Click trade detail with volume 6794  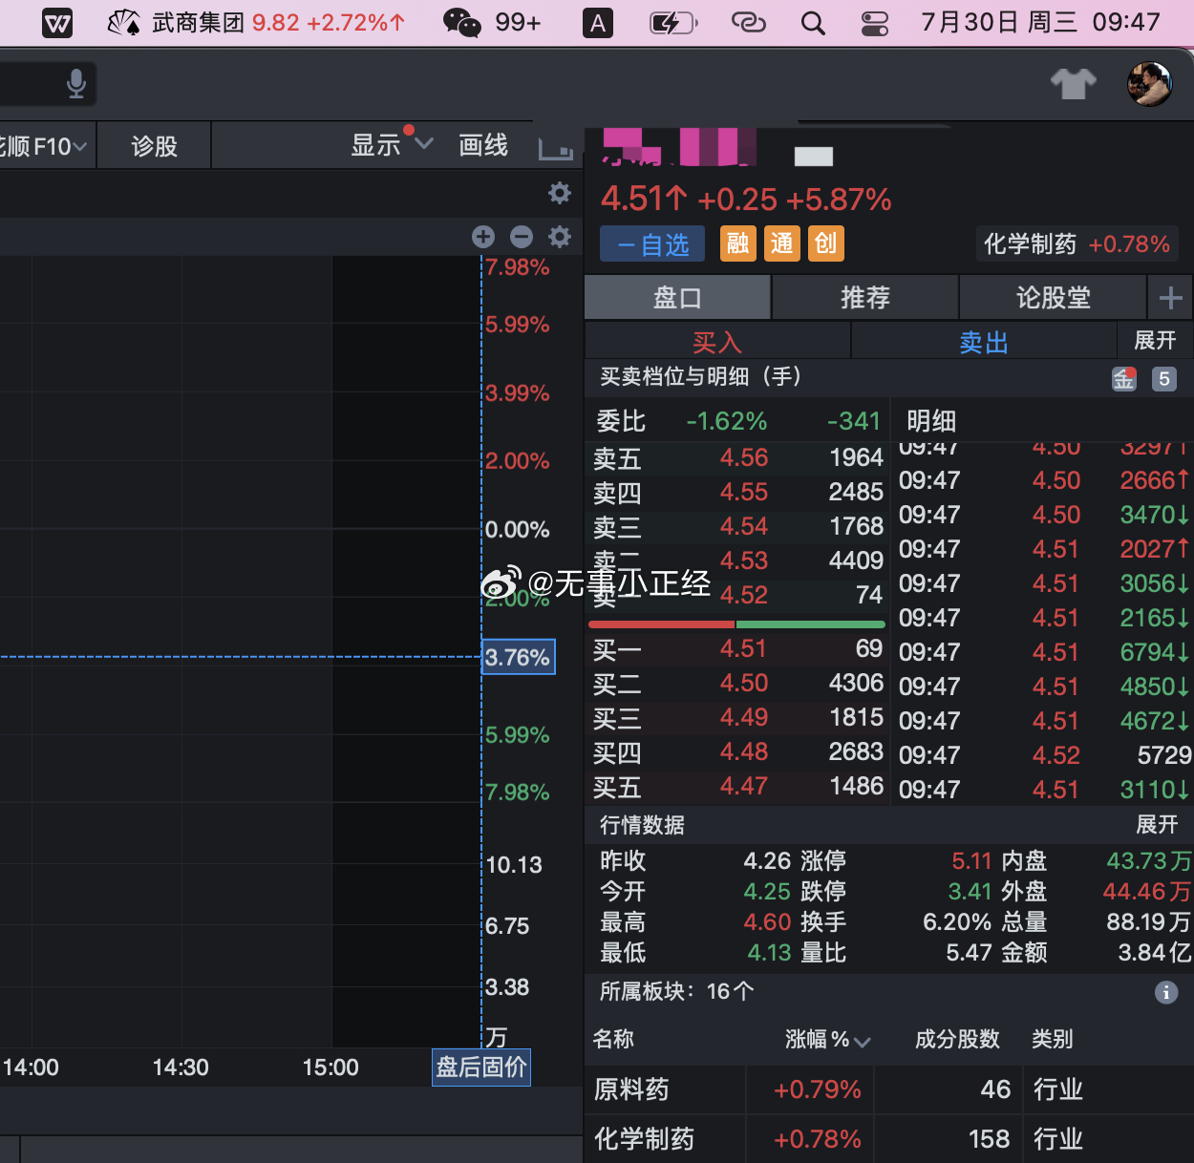click(x=1045, y=652)
